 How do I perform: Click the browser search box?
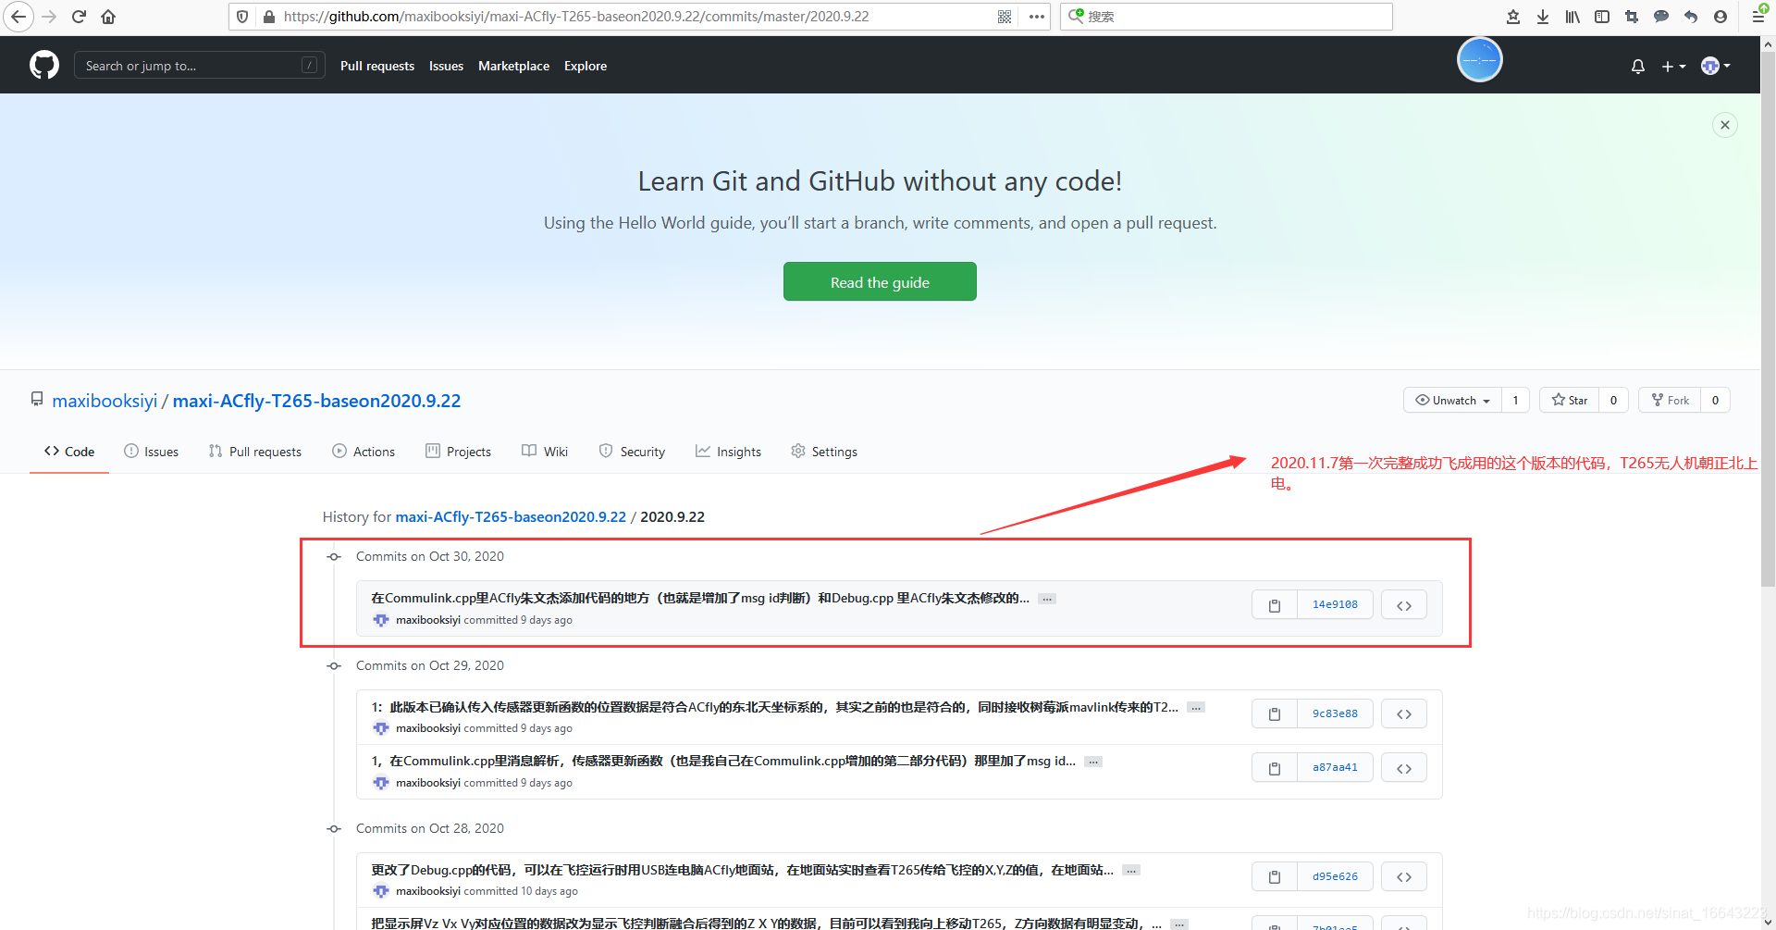click(x=1227, y=17)
